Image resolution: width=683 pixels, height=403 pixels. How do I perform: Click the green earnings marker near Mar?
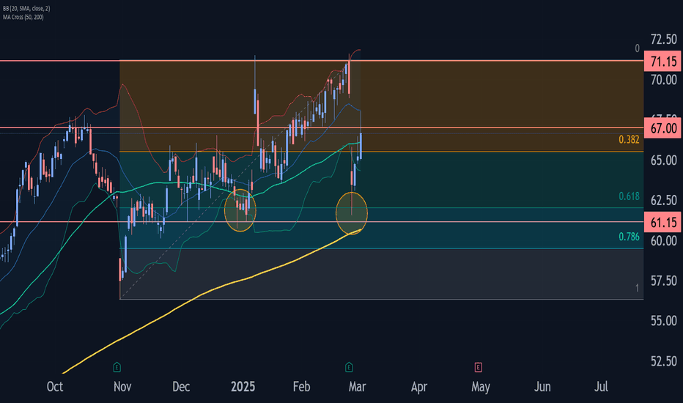(x=349, y=367)
